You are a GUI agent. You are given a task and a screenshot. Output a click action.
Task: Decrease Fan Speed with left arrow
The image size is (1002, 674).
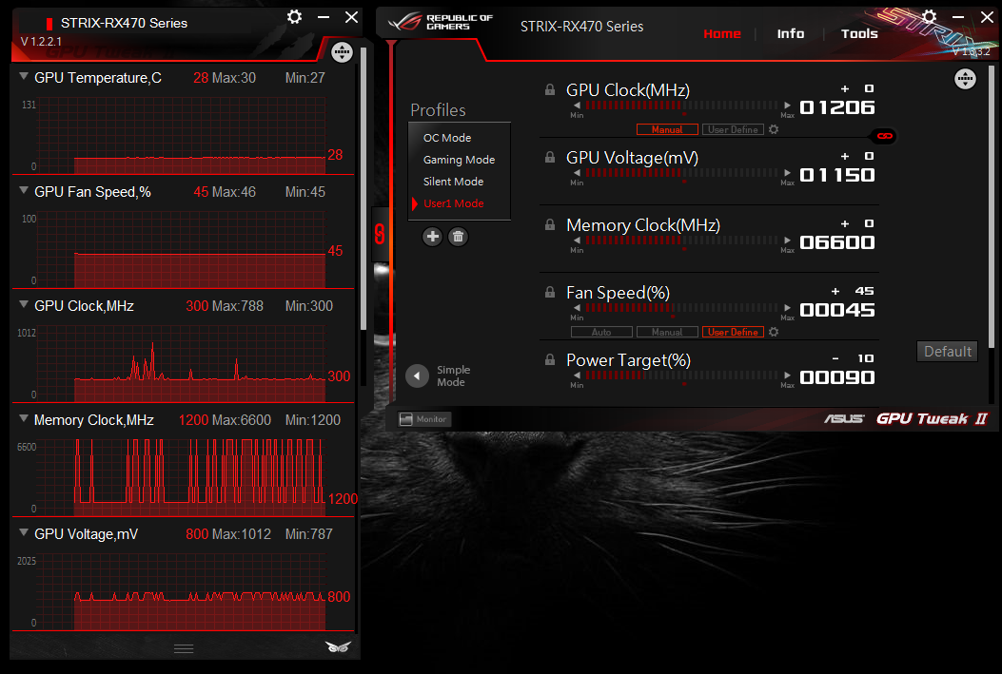tap(577, 308)
